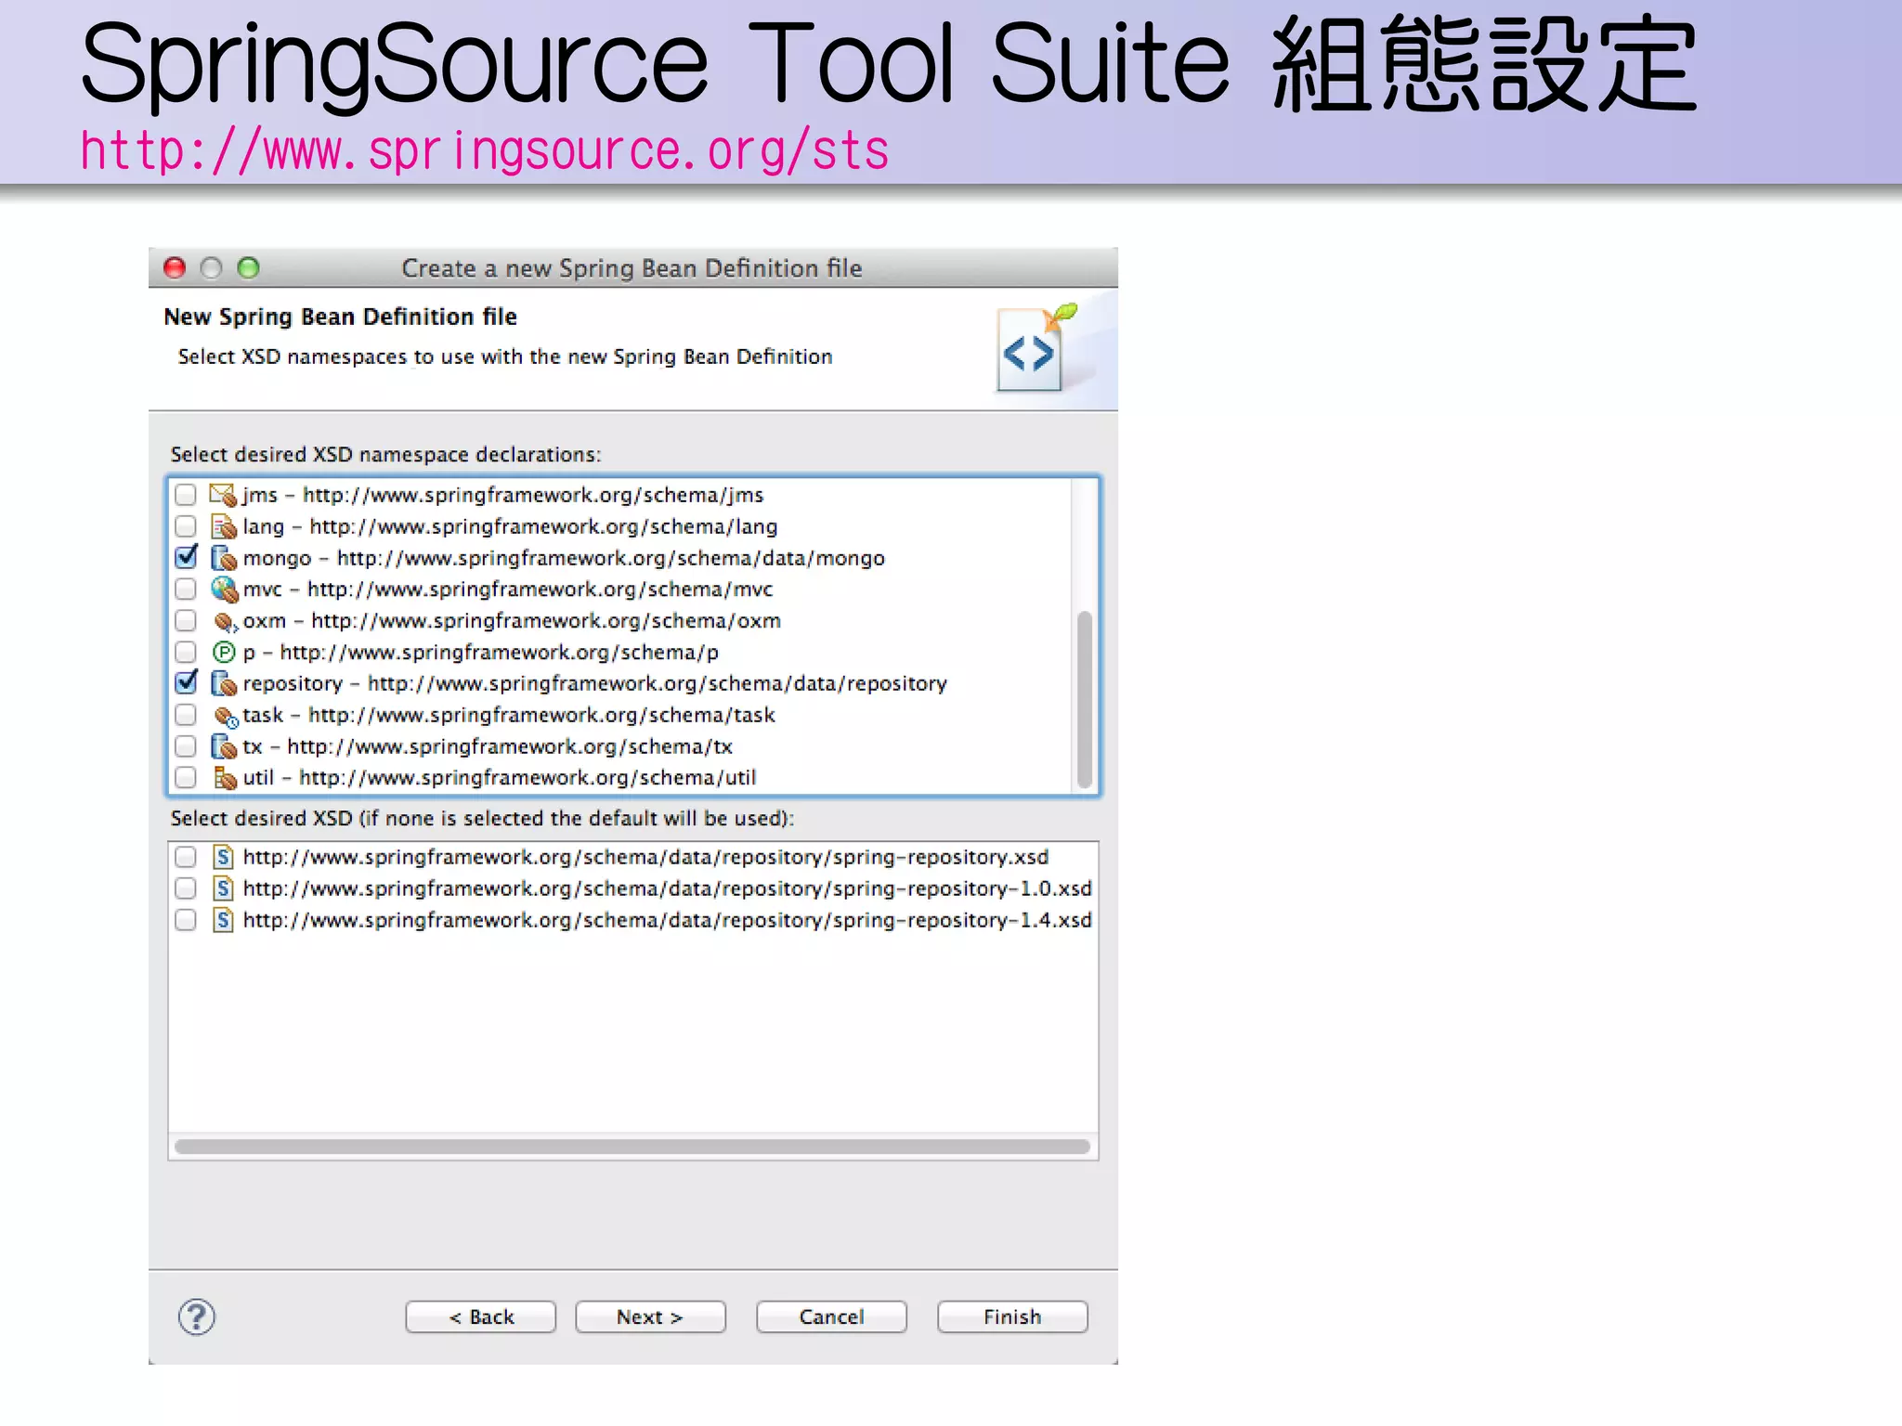Click the task namespace icon
The height and width of the screenshot is (1426, 1902).
pyautogui.click(x=226, y=716)
